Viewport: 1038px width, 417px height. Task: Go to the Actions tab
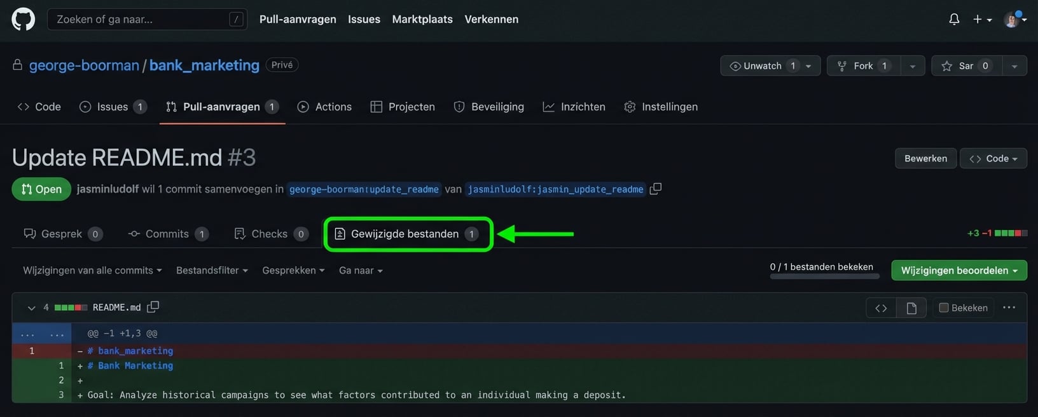pyautogui.click(x=324, y=107)
